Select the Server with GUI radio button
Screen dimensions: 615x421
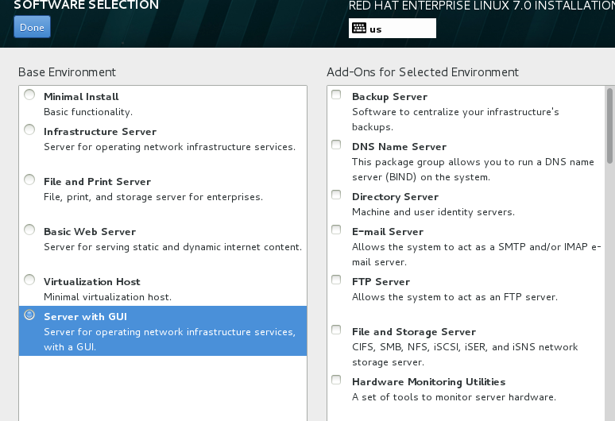29,315
